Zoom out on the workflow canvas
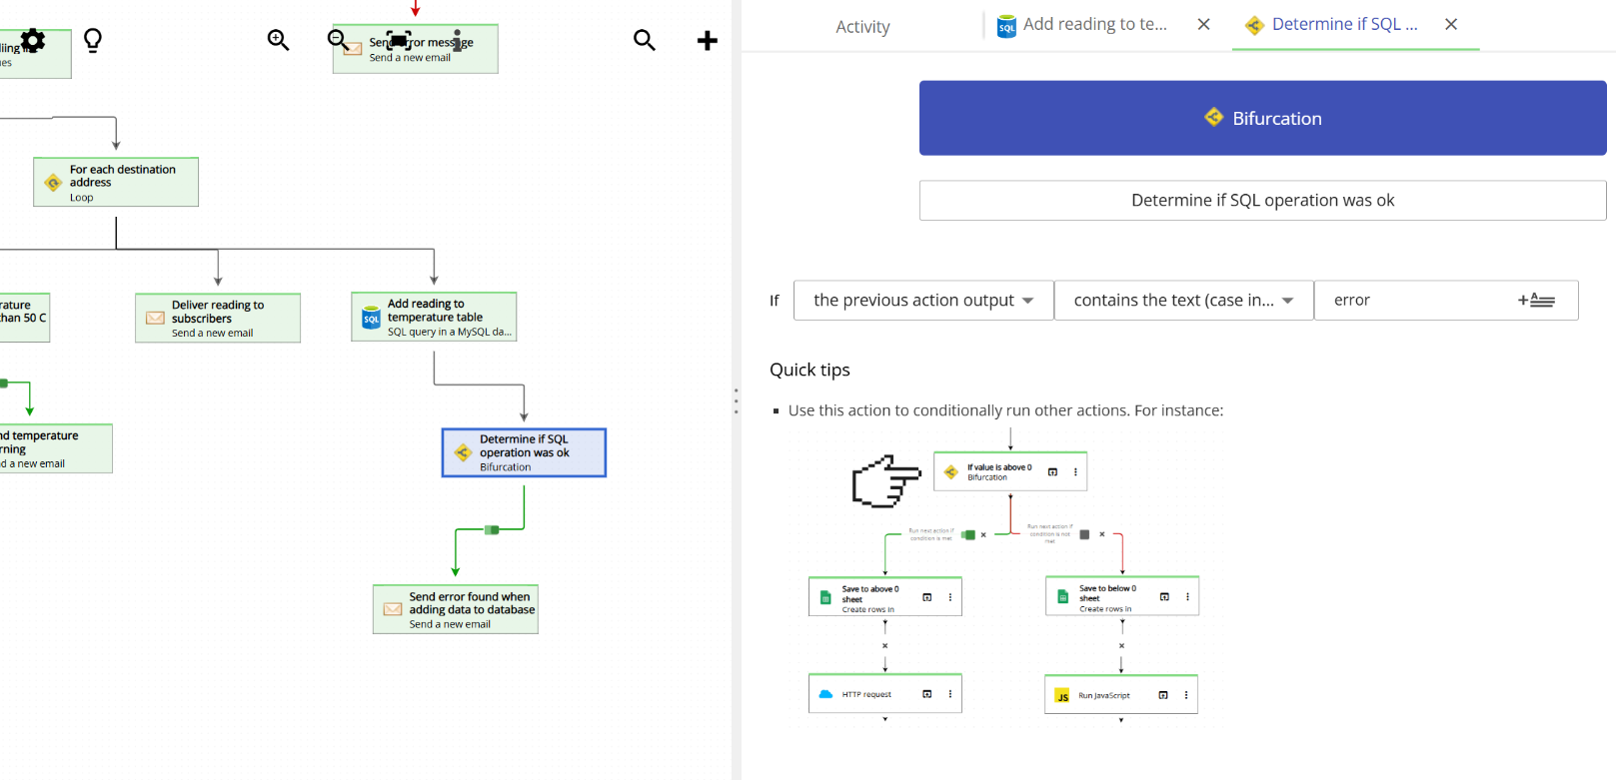This screenshot has width=1616, height=780. click(338, 41)
